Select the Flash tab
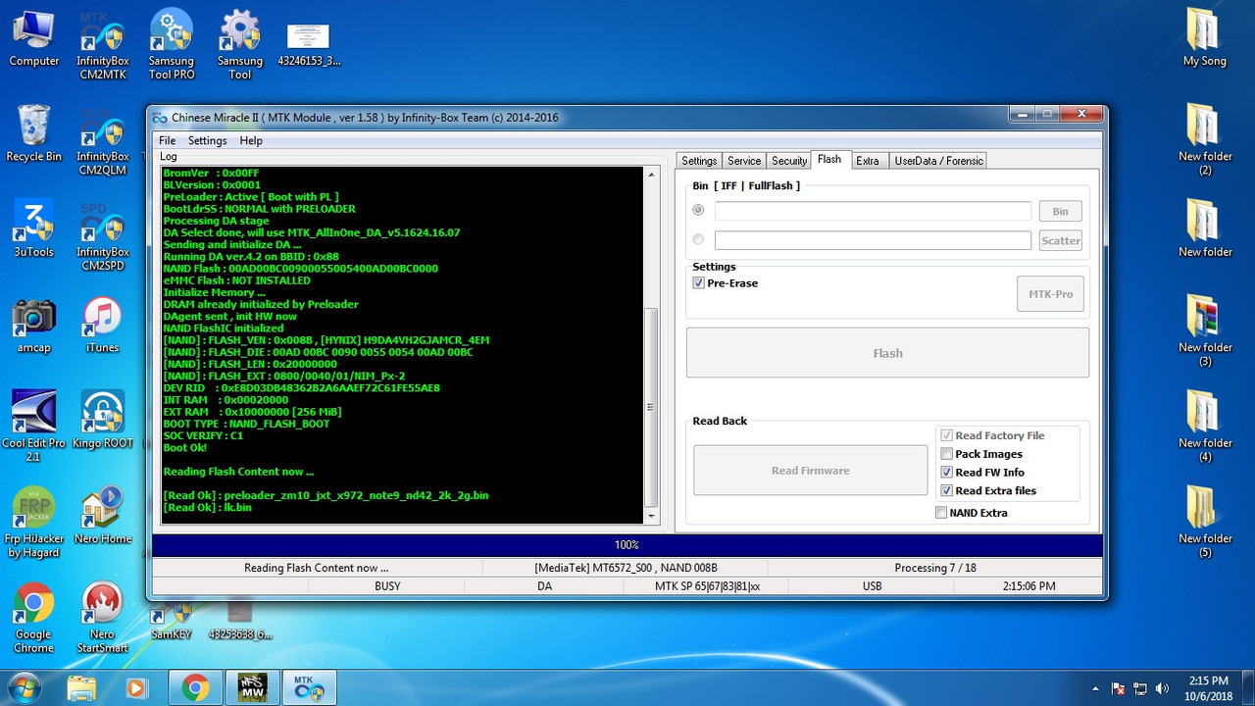1255x706 pixels. [829, 160]
